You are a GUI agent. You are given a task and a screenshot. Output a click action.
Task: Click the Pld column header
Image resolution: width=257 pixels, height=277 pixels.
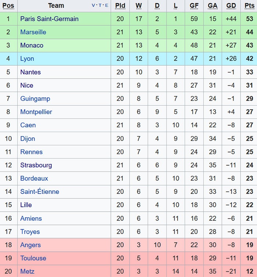pyautogui.click(x=120, y=6)
